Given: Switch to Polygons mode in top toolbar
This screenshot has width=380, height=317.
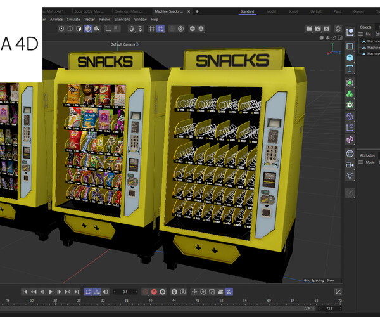Looking at the screenshot, I should pos(79,29).
